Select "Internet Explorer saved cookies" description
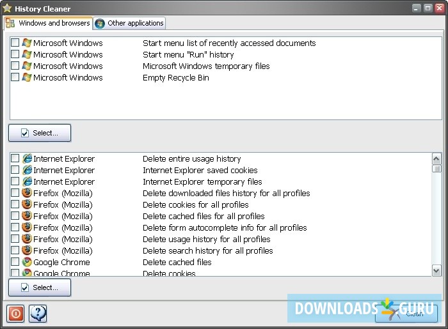448x329 pixels. [200, 170]
